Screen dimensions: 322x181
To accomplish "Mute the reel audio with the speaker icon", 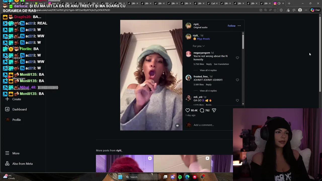I will 177,126.
